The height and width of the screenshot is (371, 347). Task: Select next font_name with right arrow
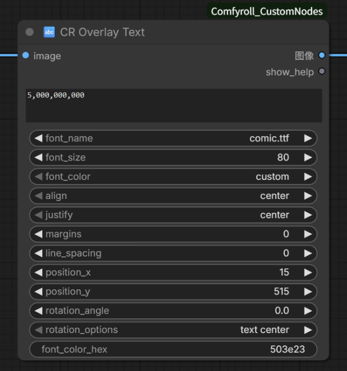point(308,138)
